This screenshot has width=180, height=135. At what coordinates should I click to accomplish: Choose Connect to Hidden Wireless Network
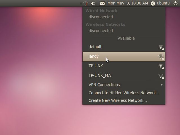[x=124, y=93]
